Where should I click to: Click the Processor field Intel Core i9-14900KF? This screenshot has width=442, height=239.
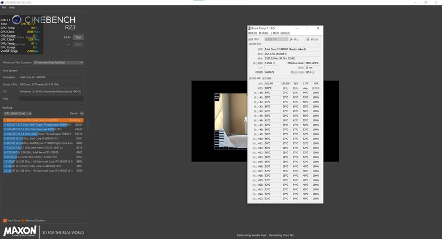pos(52,77)
